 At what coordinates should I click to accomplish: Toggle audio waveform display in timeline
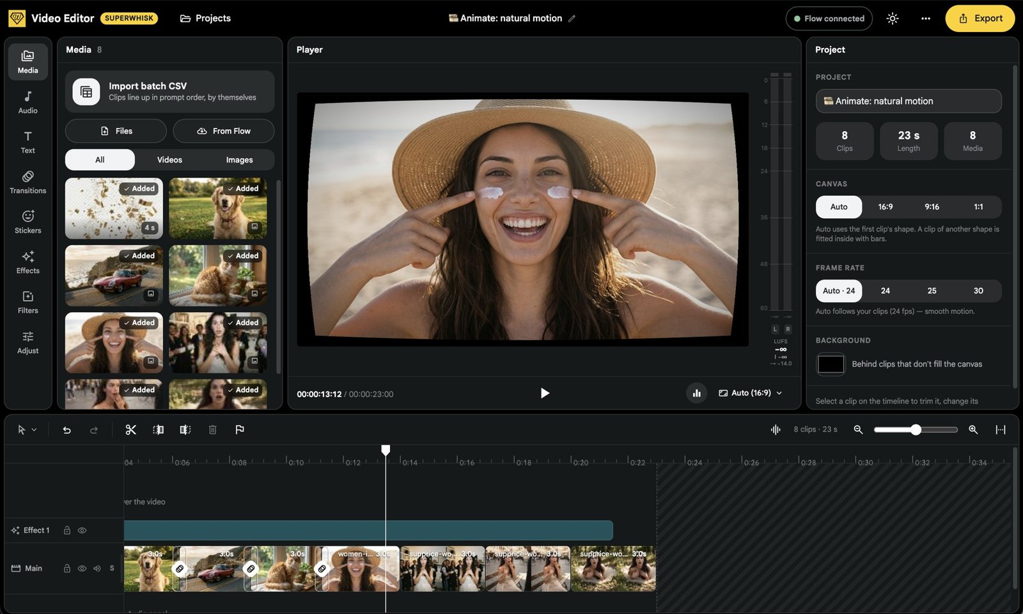pyautogui.click(x=776, y=430)
